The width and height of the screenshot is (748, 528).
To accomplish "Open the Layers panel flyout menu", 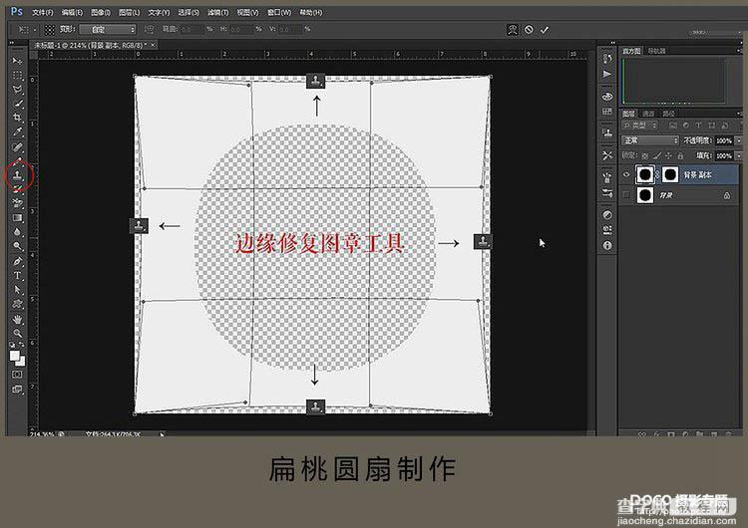I will 738,114.
